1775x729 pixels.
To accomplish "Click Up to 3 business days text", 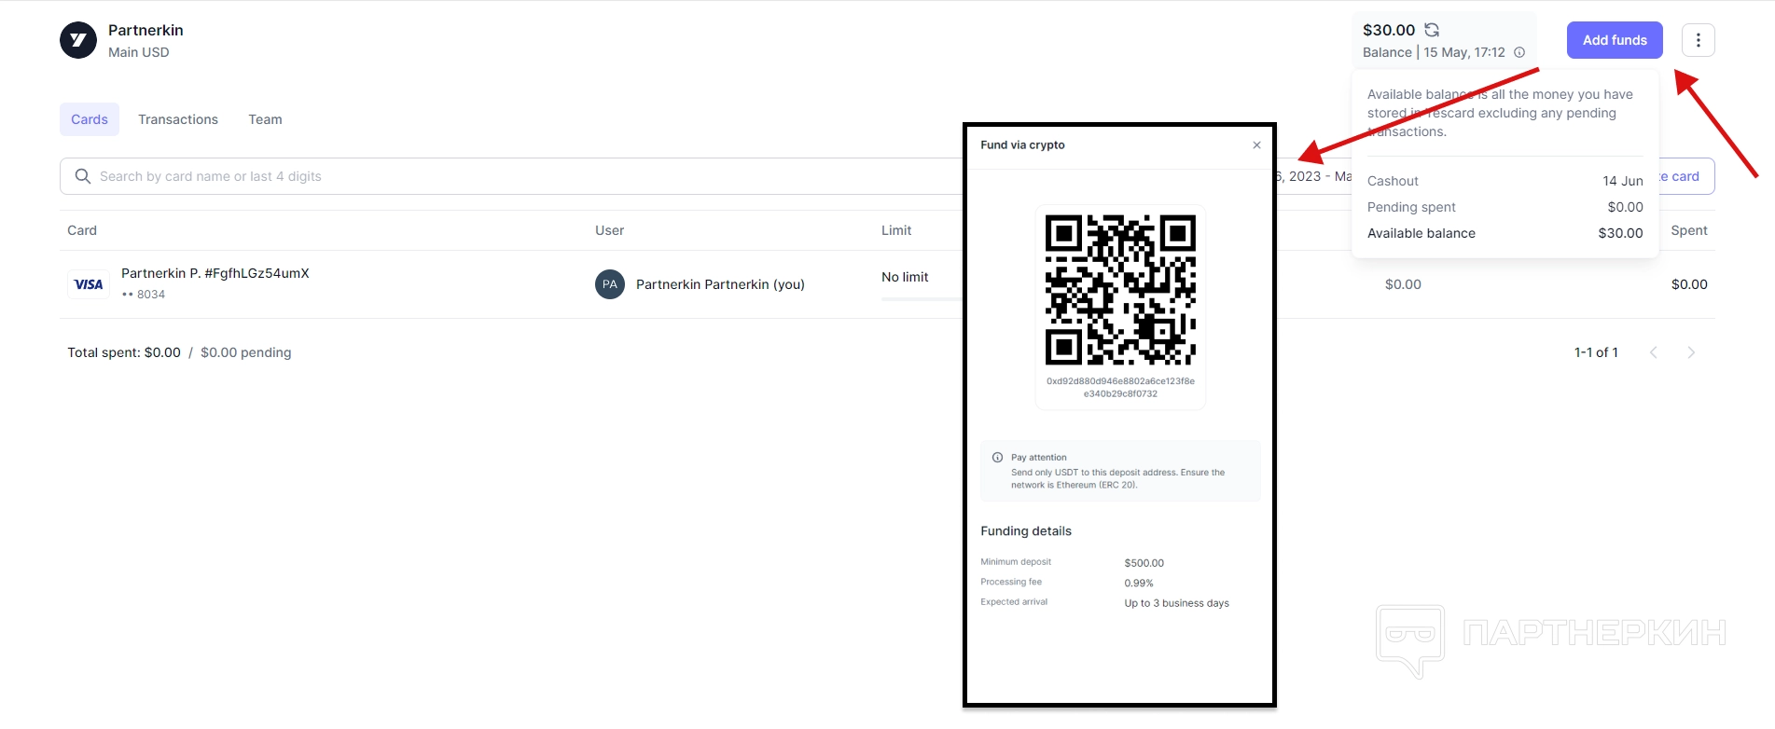I will pos(1177,603).
